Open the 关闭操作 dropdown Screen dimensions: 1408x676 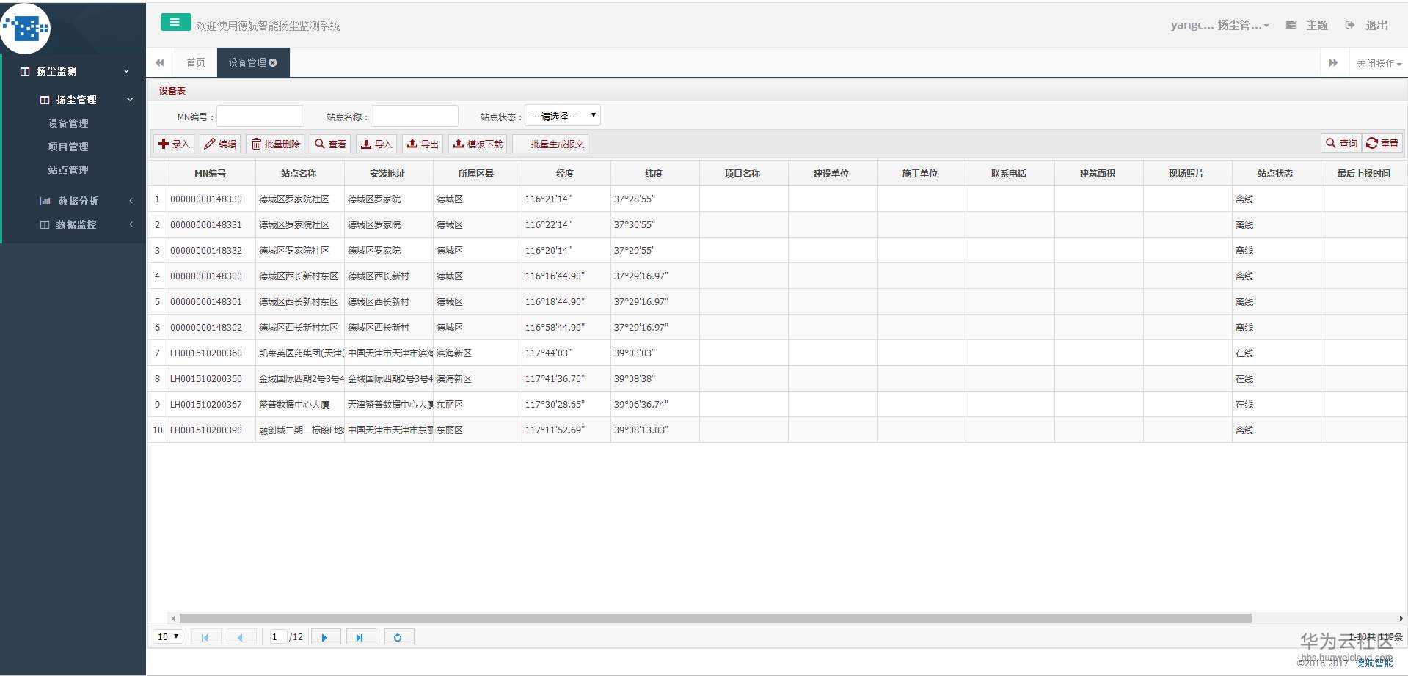1379,63
